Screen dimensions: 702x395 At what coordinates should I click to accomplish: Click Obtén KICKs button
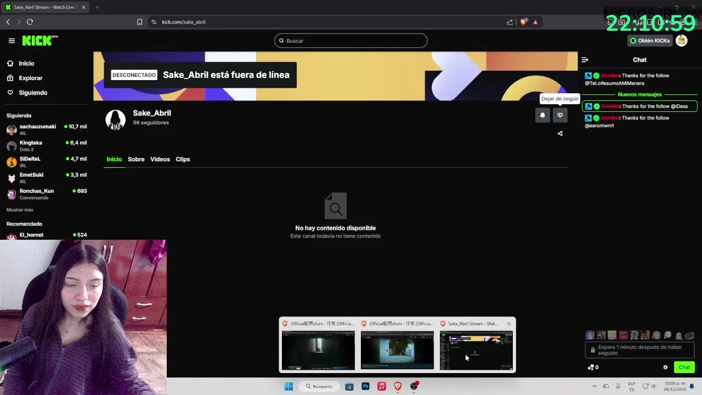650,41
